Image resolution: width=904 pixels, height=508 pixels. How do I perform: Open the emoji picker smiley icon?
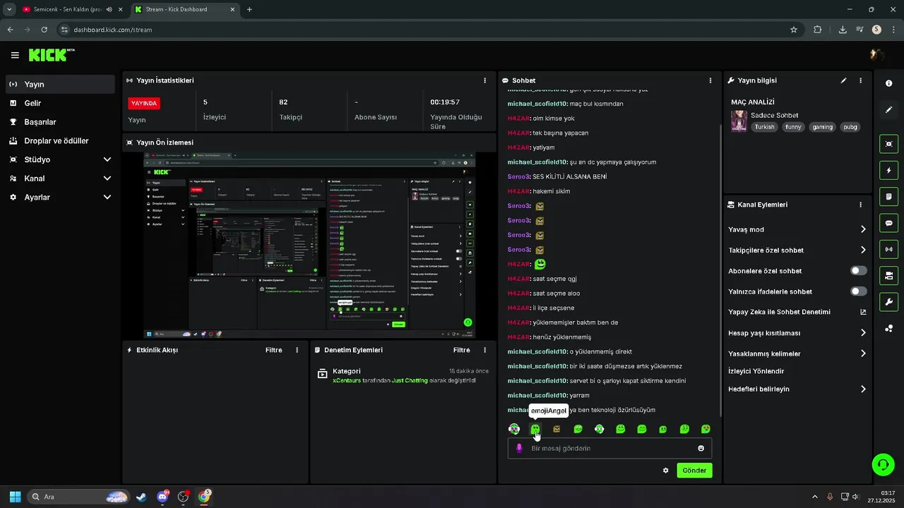[701, 448]
